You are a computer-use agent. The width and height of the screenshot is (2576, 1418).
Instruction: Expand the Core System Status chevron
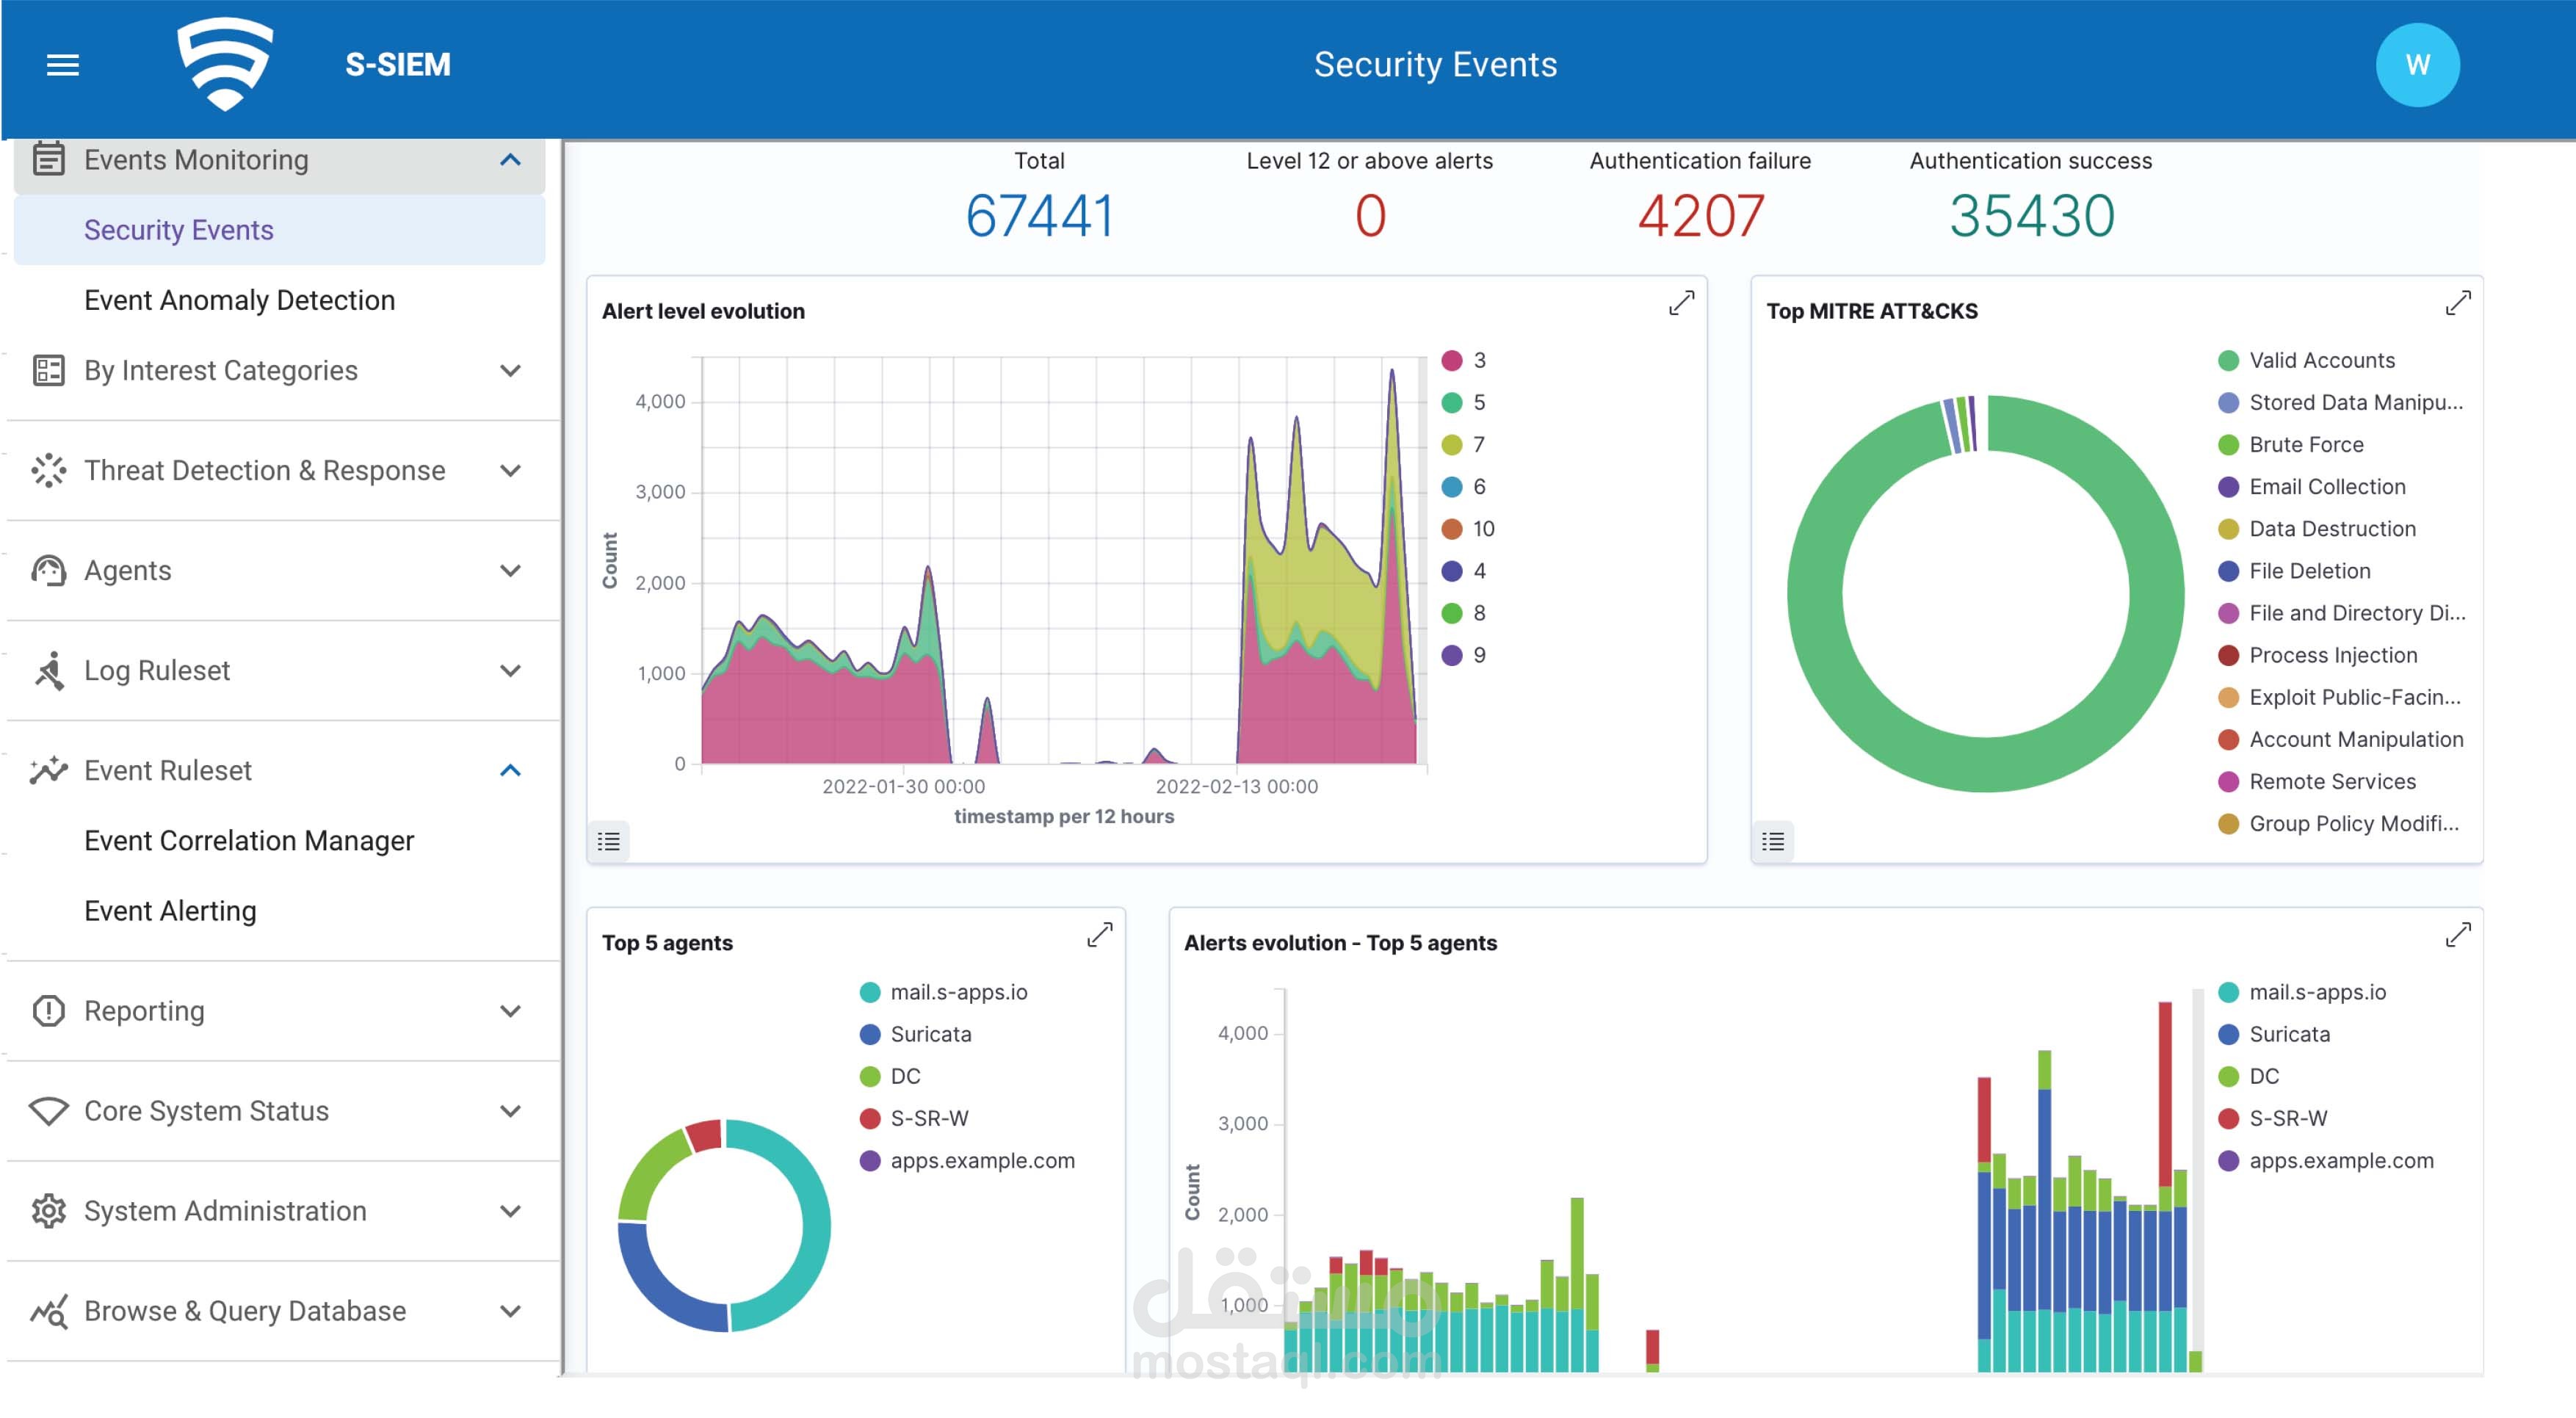(510, 1111)
